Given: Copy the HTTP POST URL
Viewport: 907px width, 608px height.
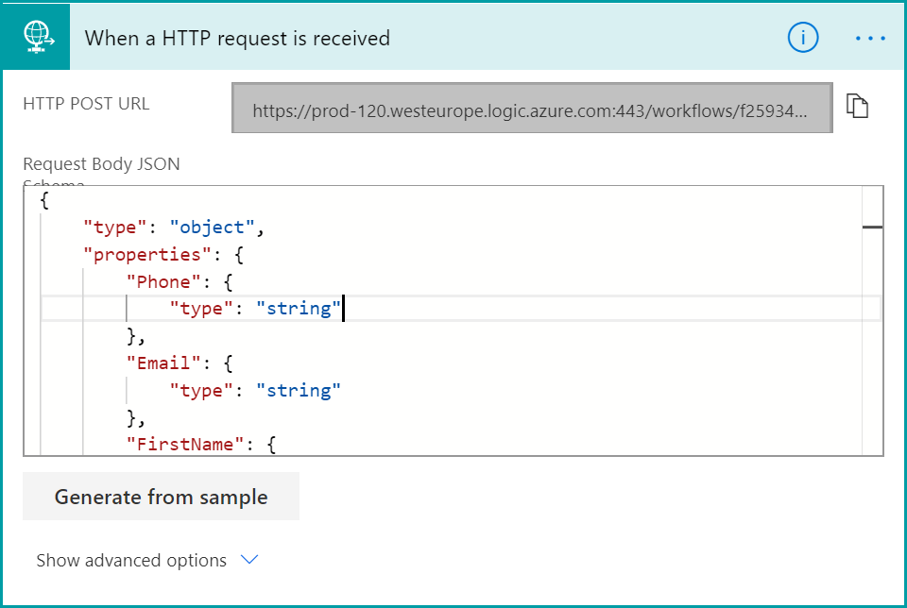Looking at the screenshot, I should pos(857,106).
